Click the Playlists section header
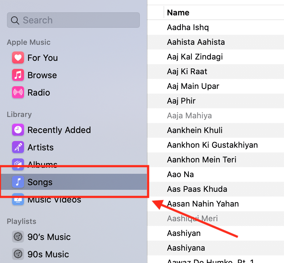Screen dimensions: 284x263 point(21,222)
